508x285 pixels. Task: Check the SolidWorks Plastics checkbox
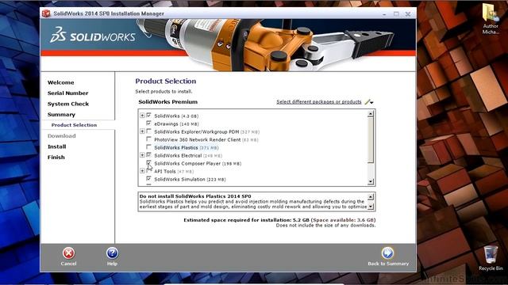tap(148, 147)
